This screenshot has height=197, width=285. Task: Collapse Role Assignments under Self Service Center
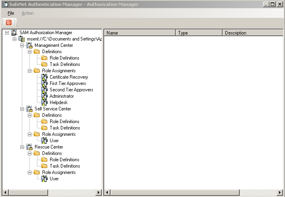coord(29,134)
